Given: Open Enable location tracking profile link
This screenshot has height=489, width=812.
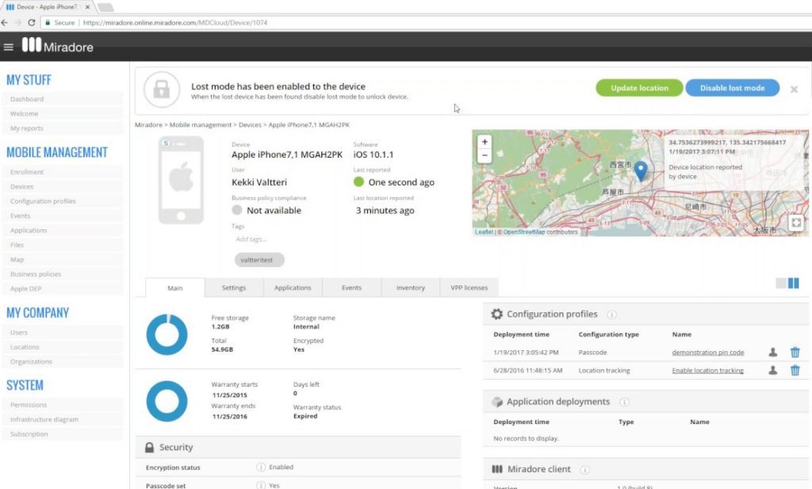Looking at the screenshot, I should (x=708, y=370).
